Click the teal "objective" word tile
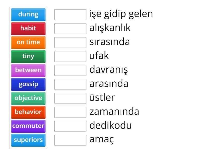 pyautogui.click(x=28, y=98)
